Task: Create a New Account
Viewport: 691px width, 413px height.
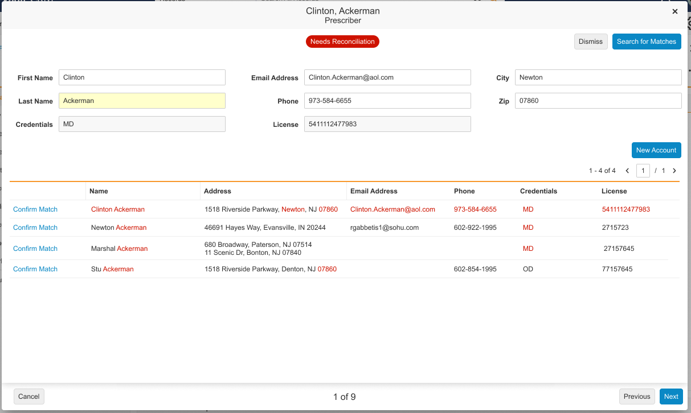Action: 656,150
